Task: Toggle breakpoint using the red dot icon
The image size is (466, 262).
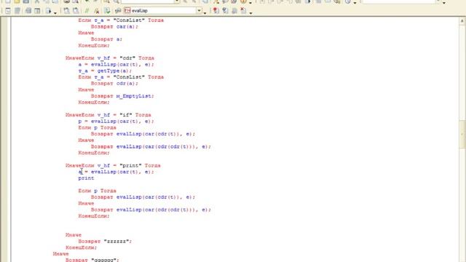Action: click(216, 11)
